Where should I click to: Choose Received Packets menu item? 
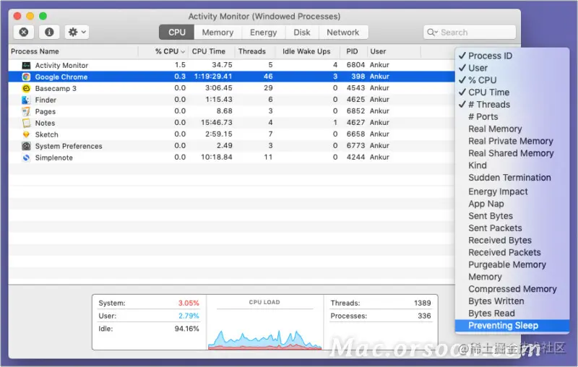[512, 252]
